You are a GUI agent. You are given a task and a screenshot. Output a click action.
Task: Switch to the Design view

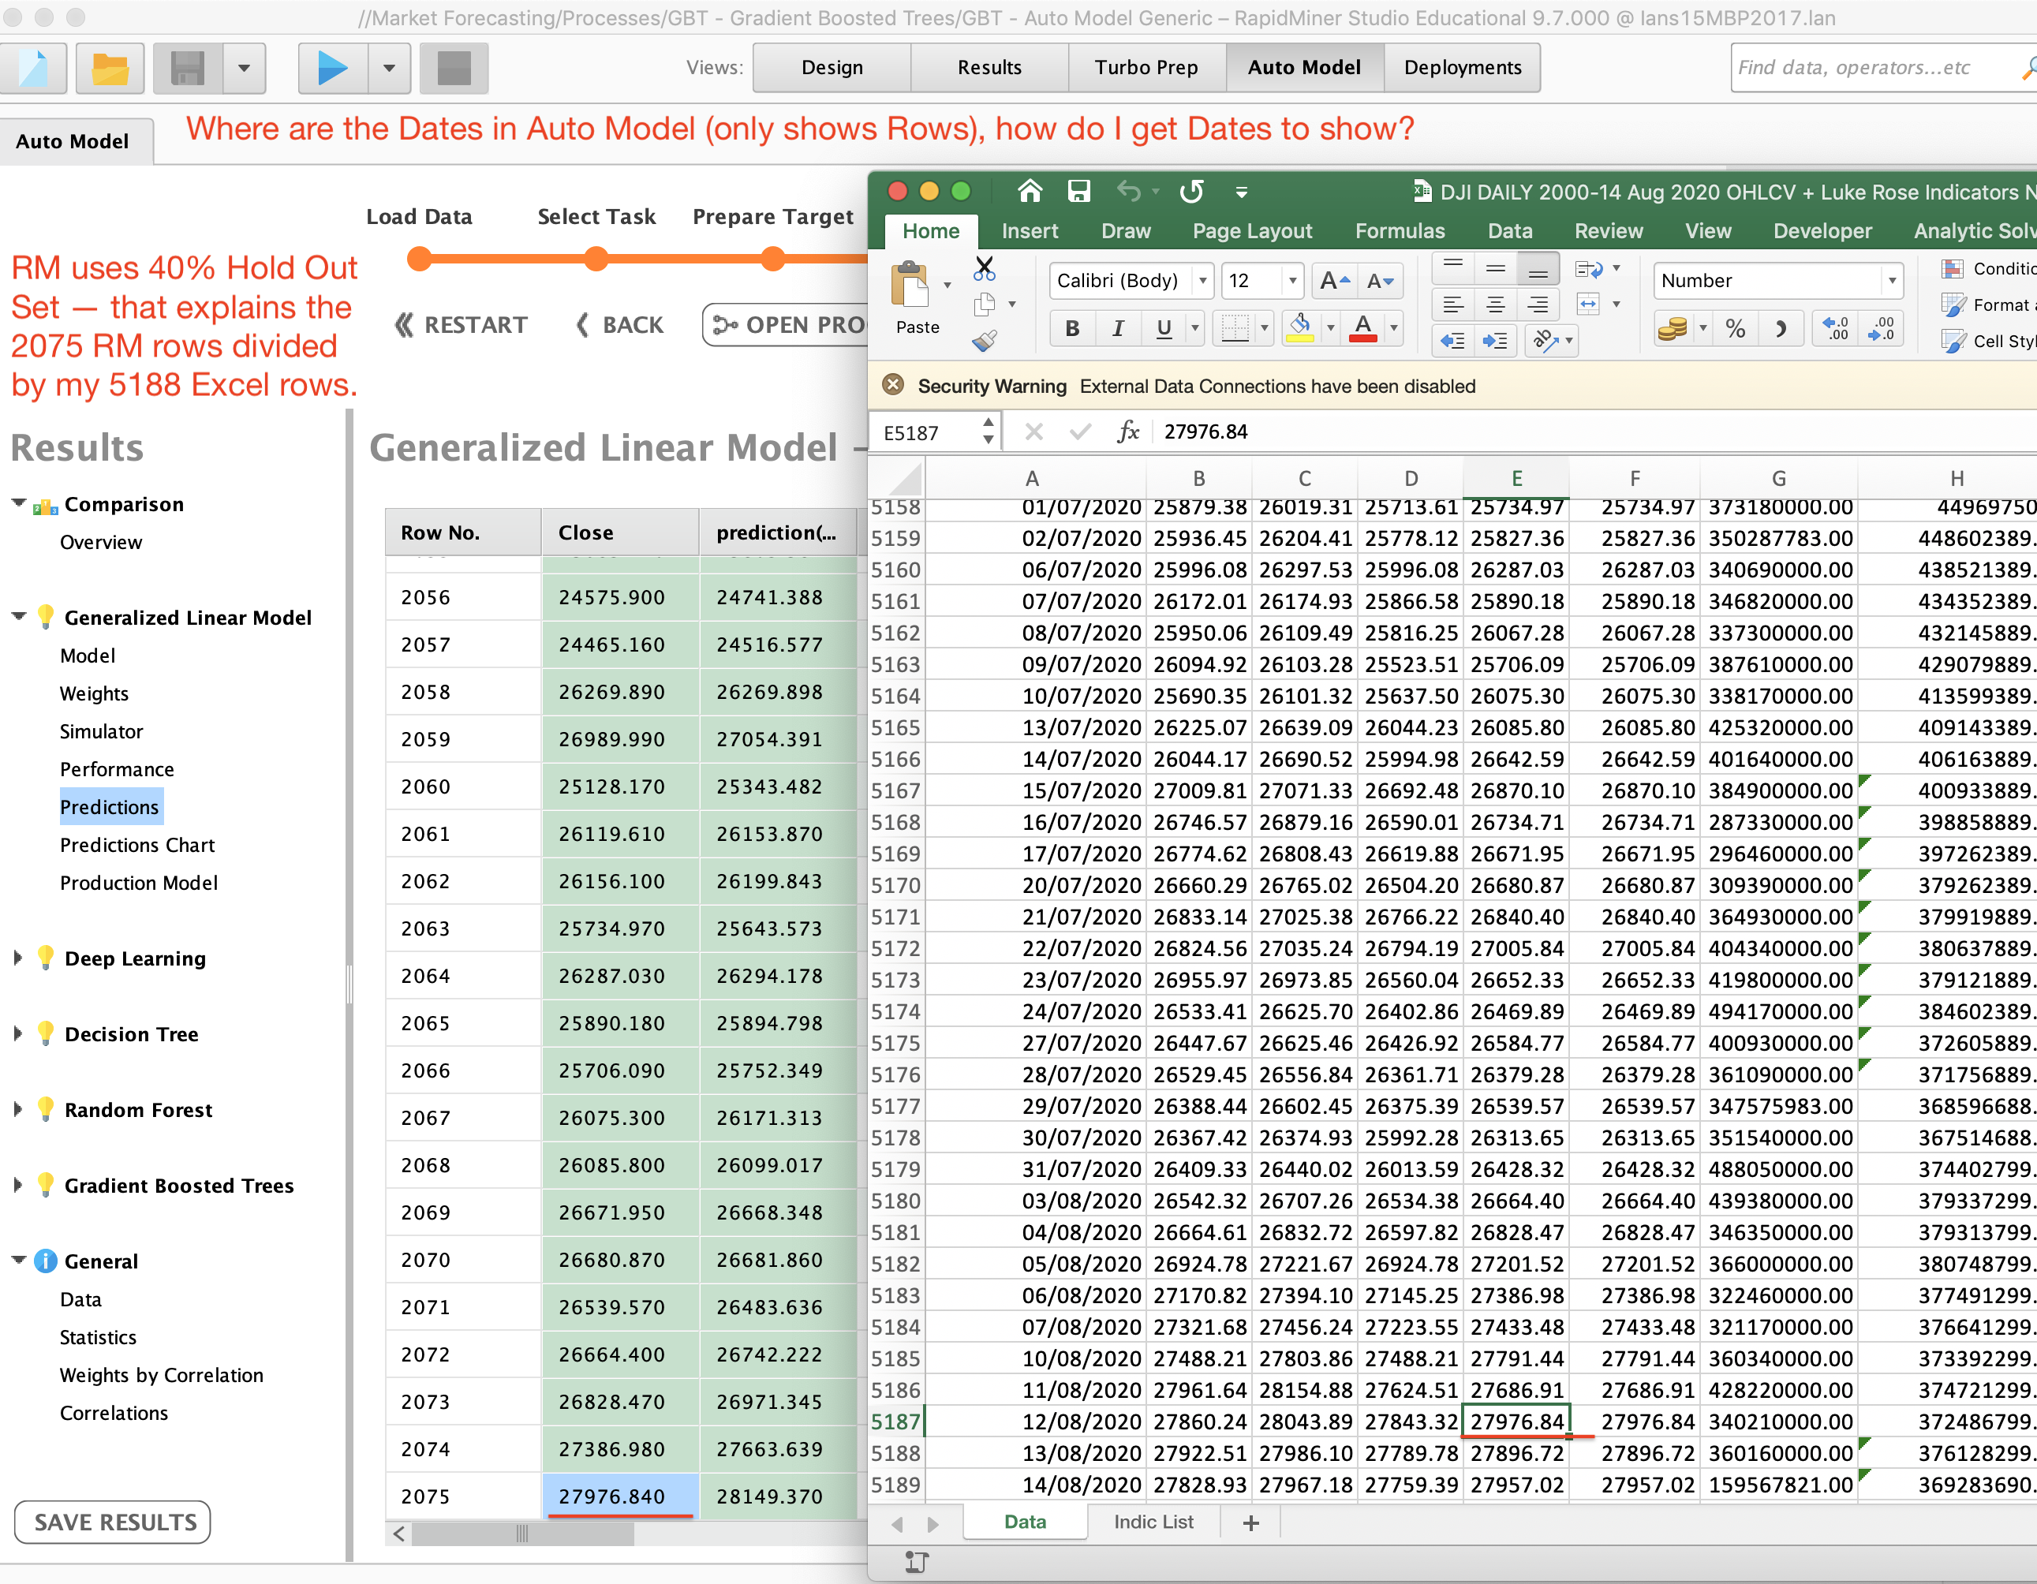[832, 67]
